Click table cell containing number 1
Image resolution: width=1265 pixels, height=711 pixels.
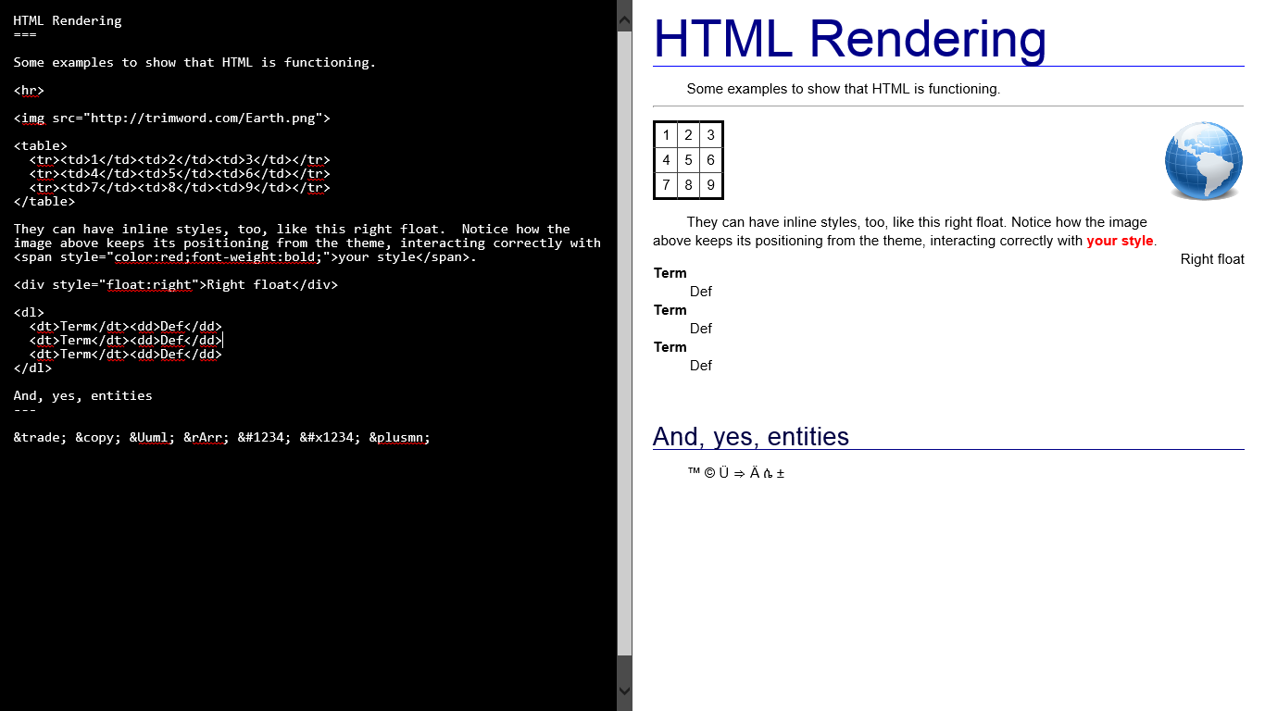click(x=666, y=135)
